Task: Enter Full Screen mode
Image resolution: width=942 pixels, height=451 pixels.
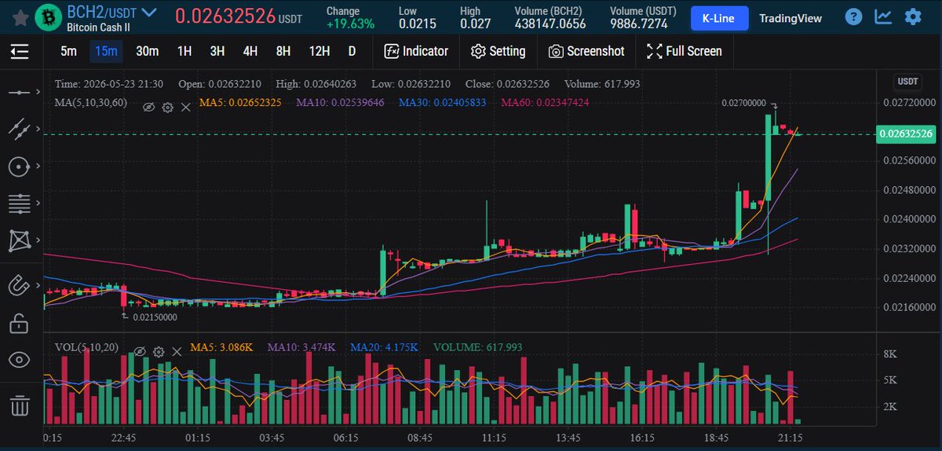Action: 684,51
